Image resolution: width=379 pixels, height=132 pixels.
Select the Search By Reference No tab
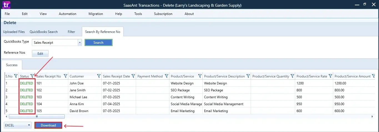click(103, 32)
